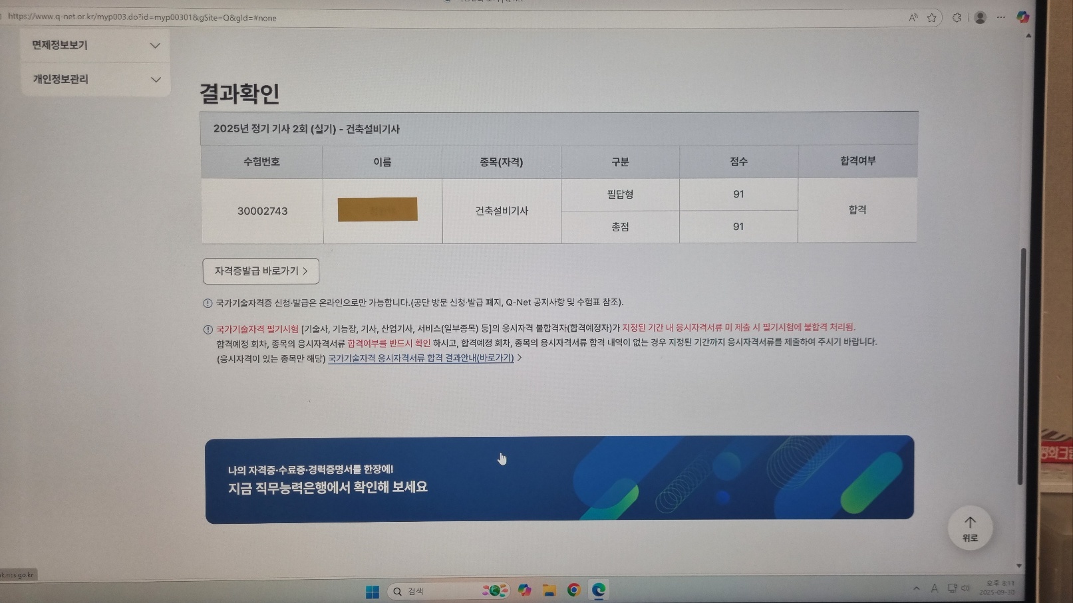Click the Read Aloud icon in address bar
This screenshot has height=603, width=1073.
tap(913, 18)
